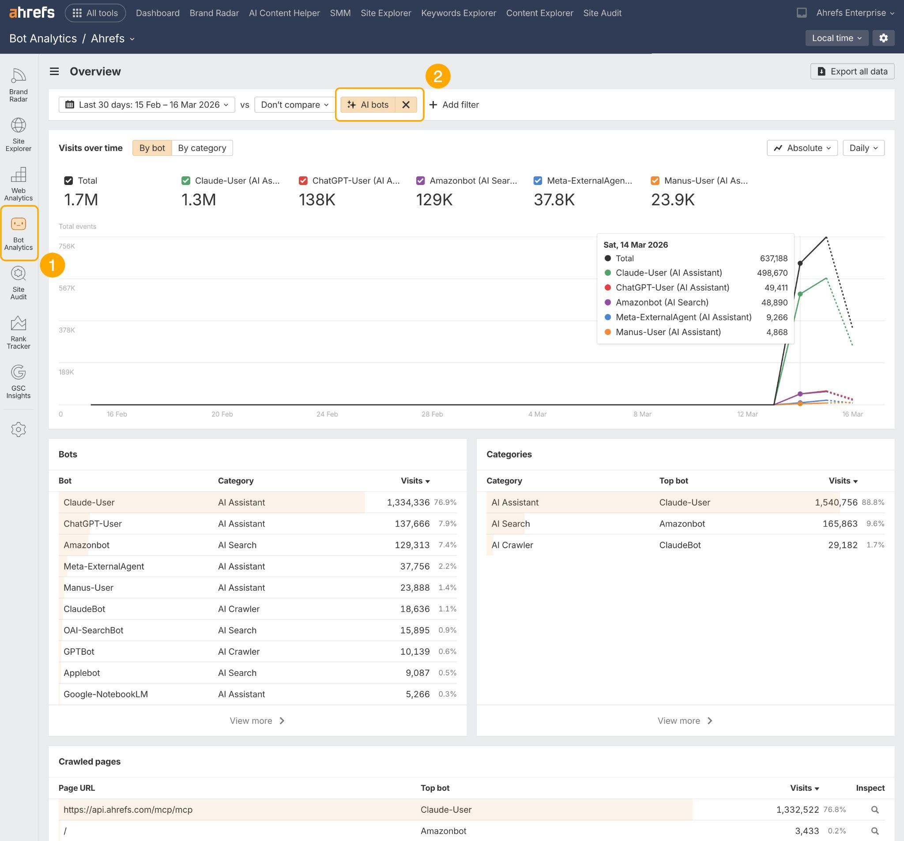Switch chart to By category view
Viewport: 904px width, 841px height.
(202, 148)
